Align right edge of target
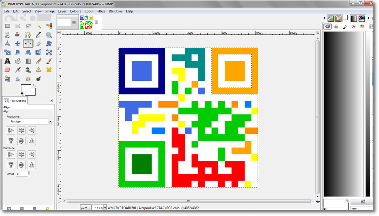The width and height of the screenshot is (379, 216). pyautogui.click(x=32, y=130)
